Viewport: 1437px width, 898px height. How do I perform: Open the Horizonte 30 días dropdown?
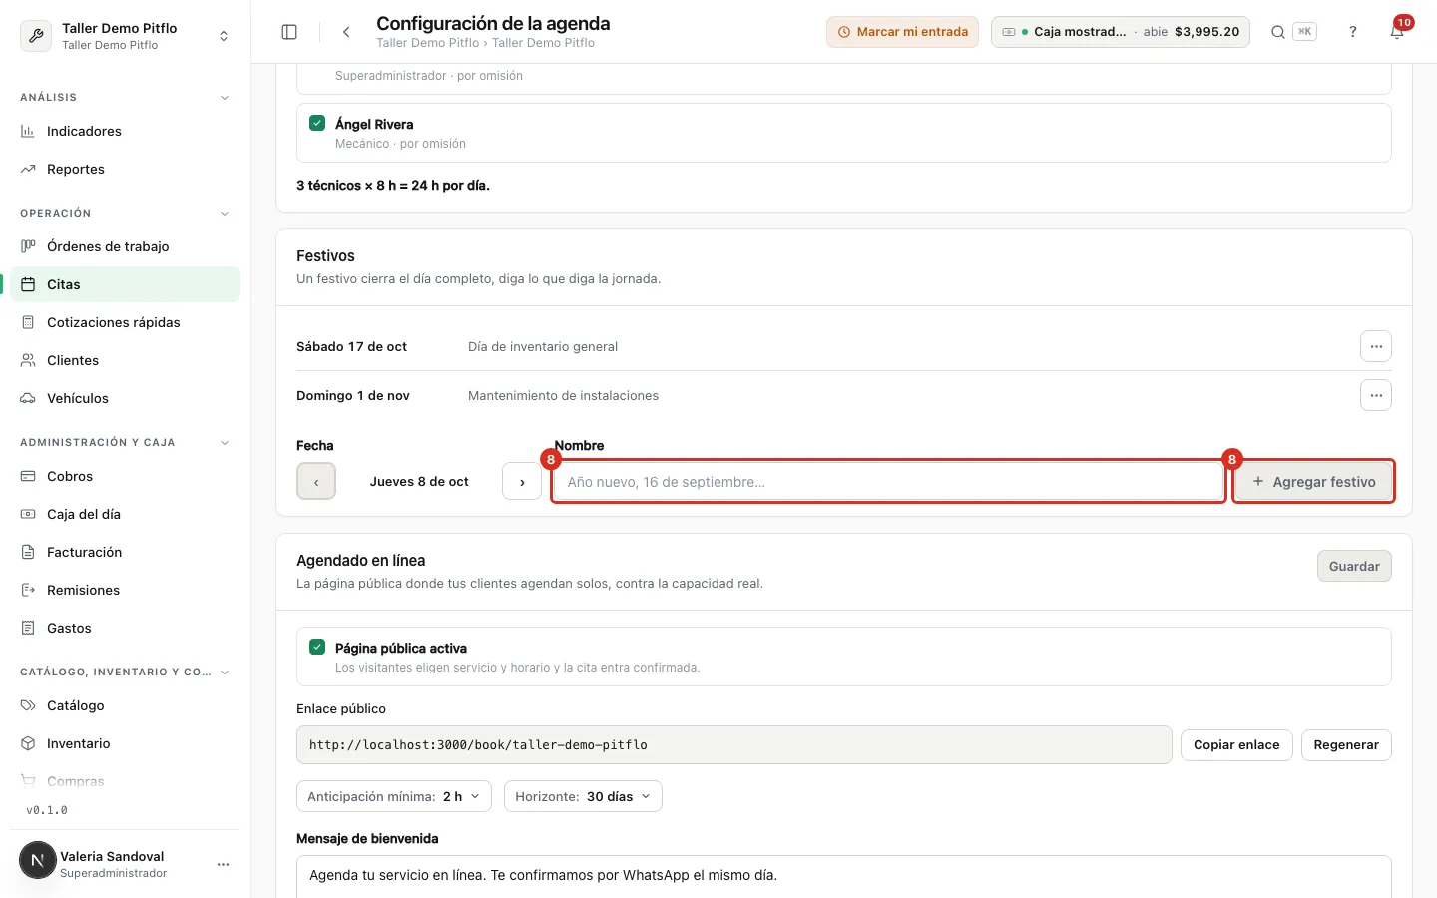pyautogui.click(x=583, y=796)
